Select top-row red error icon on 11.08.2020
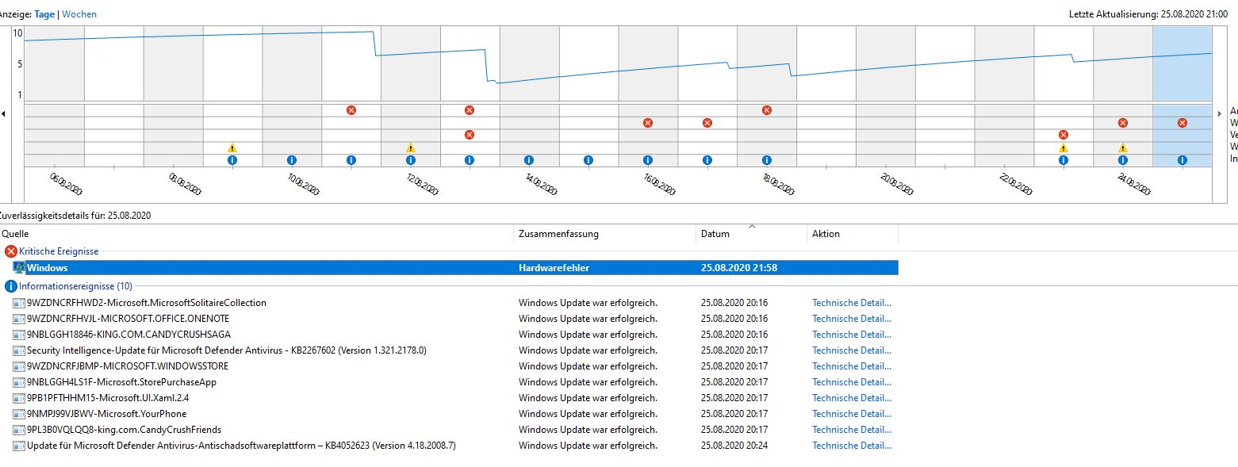 (x=351, y=110)
